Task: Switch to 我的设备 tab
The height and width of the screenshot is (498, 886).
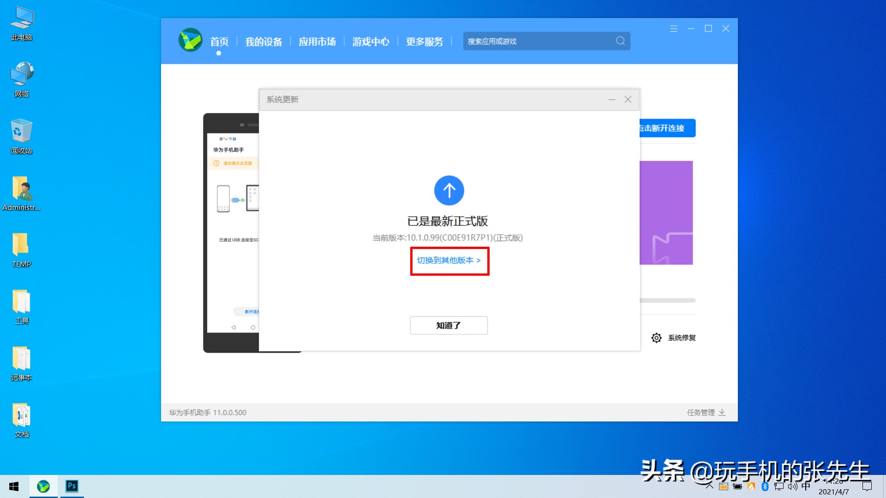Action: point(263,41)
